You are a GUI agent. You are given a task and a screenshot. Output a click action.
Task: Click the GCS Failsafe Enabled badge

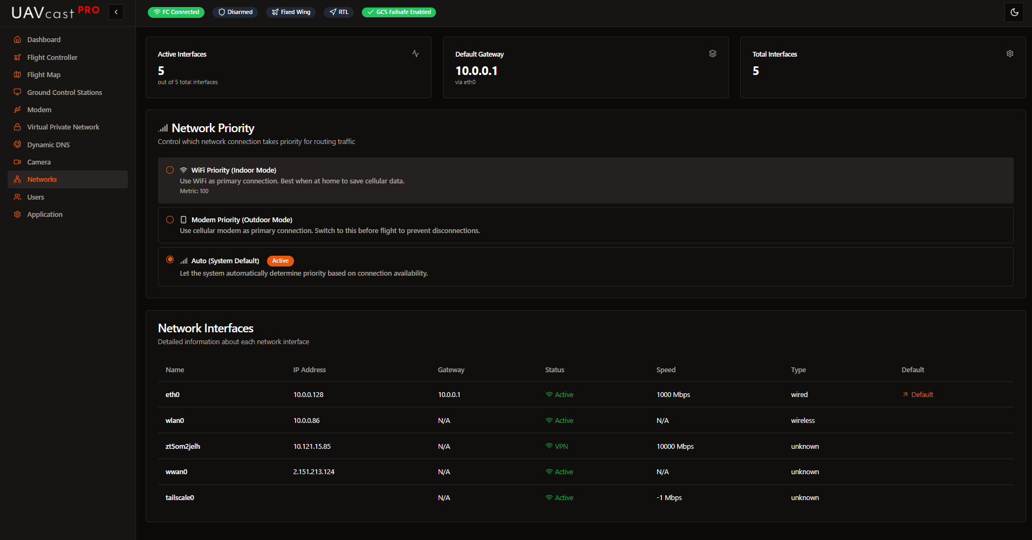tap(399, 12)
